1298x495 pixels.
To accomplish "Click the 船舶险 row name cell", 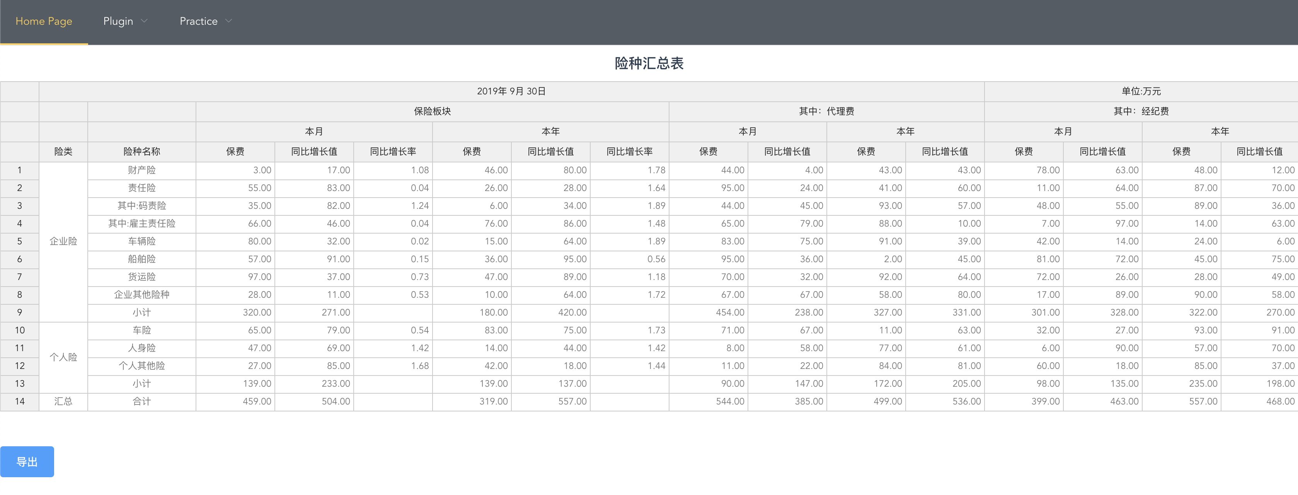I will [141, 259].
